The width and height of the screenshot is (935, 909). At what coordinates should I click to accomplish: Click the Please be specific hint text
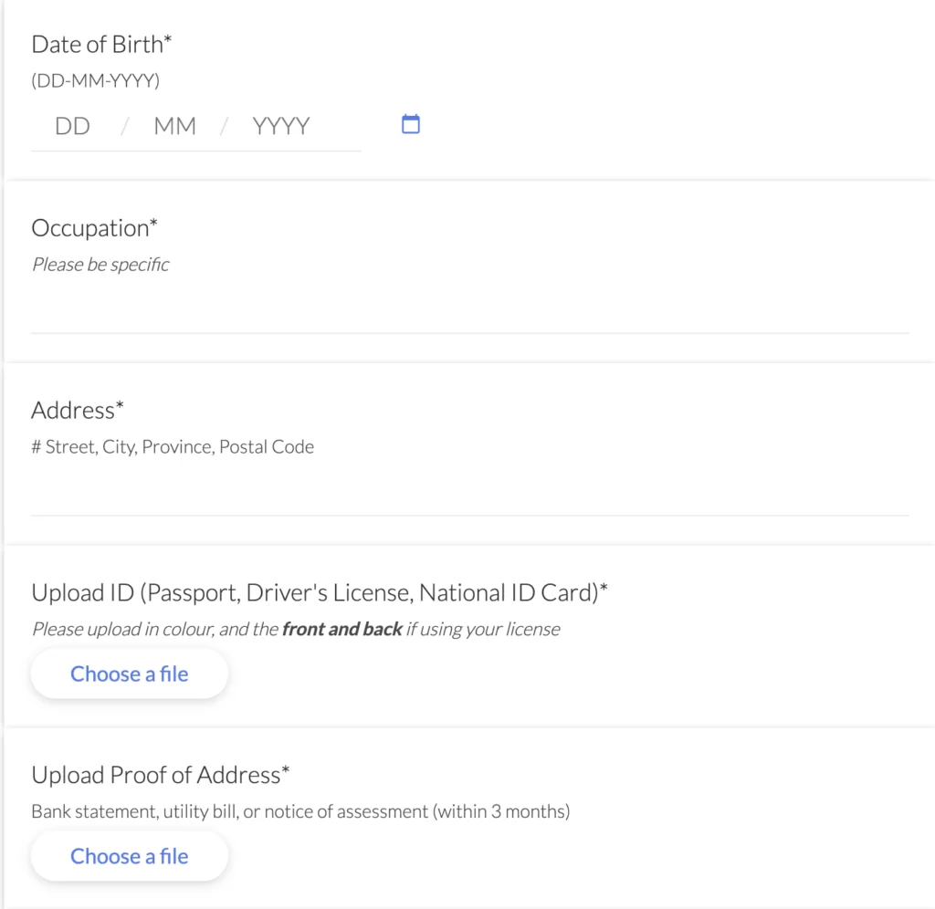point(100,265)
